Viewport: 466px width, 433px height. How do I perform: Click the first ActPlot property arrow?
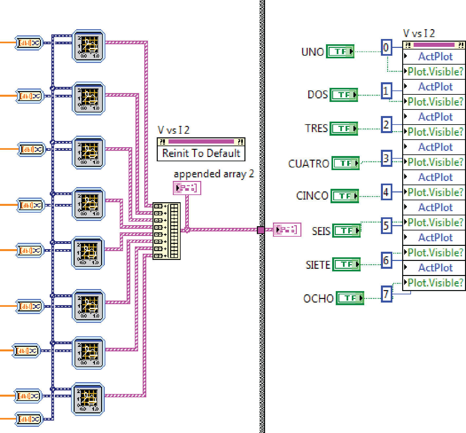(406, 56)
